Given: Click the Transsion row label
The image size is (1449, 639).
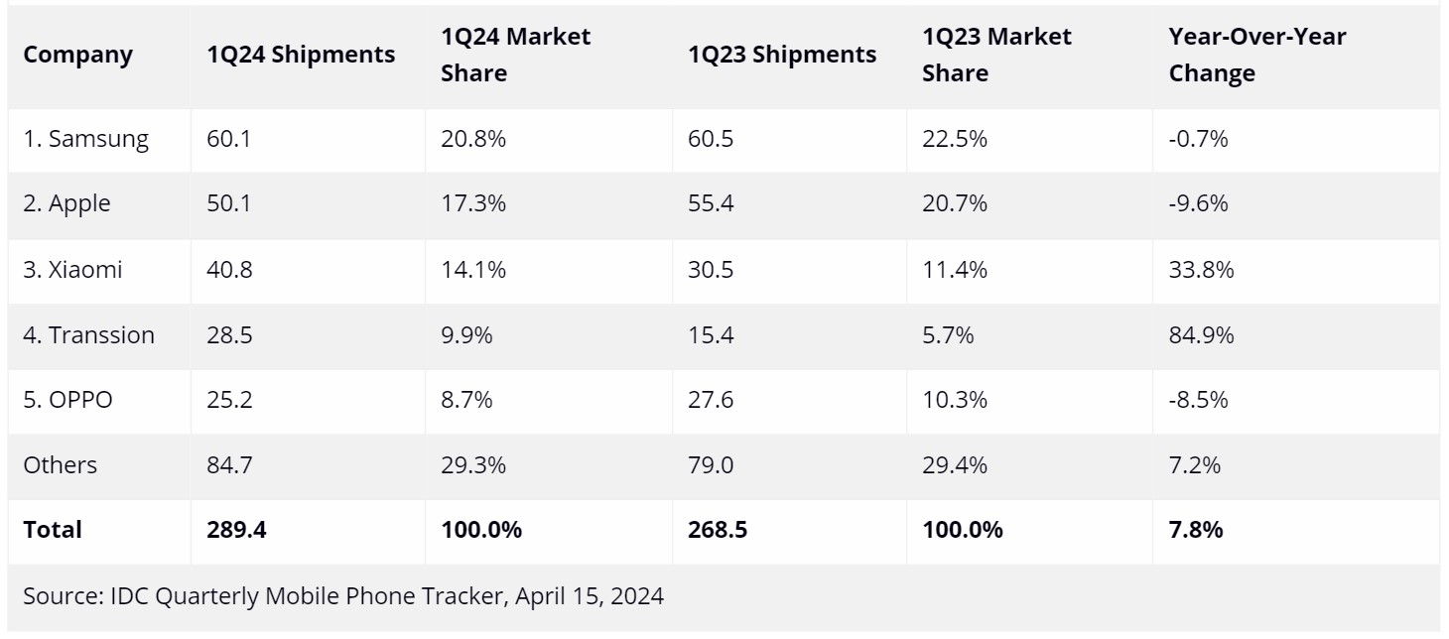Looking at the screenshot, I should pos(89,335).
